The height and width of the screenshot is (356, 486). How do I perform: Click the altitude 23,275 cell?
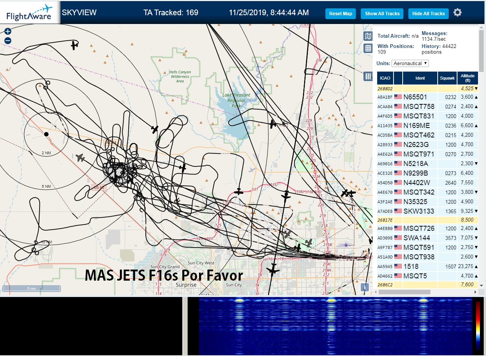point(467,266)
